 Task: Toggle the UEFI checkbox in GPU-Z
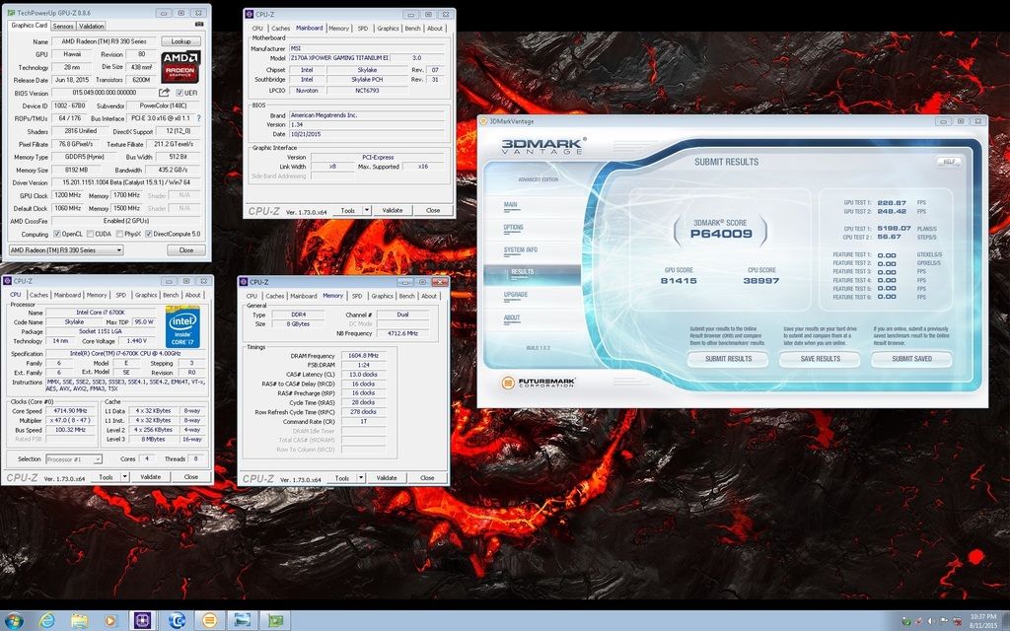pyautogui.click(x=180, y=93)
